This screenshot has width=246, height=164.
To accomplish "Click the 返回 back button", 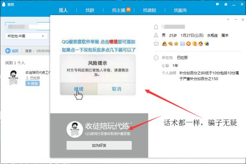I will (12, 51).
